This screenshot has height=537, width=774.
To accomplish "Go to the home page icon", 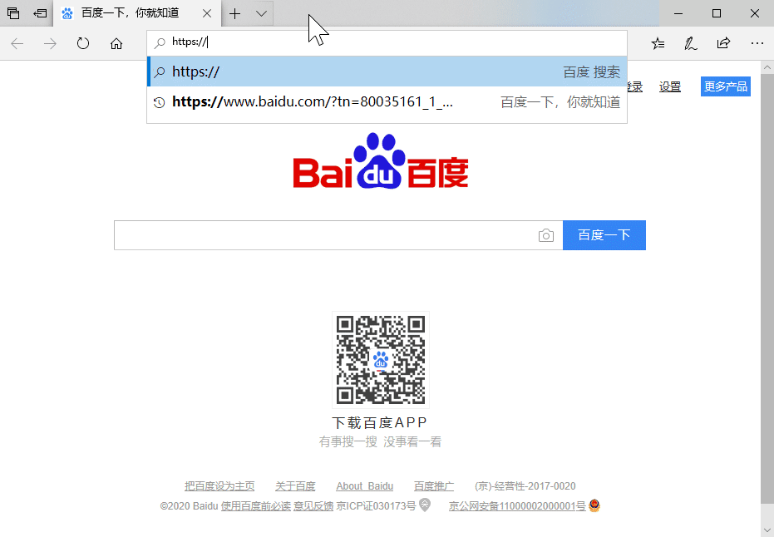I will pyautogui.click(x=116, y=44).
